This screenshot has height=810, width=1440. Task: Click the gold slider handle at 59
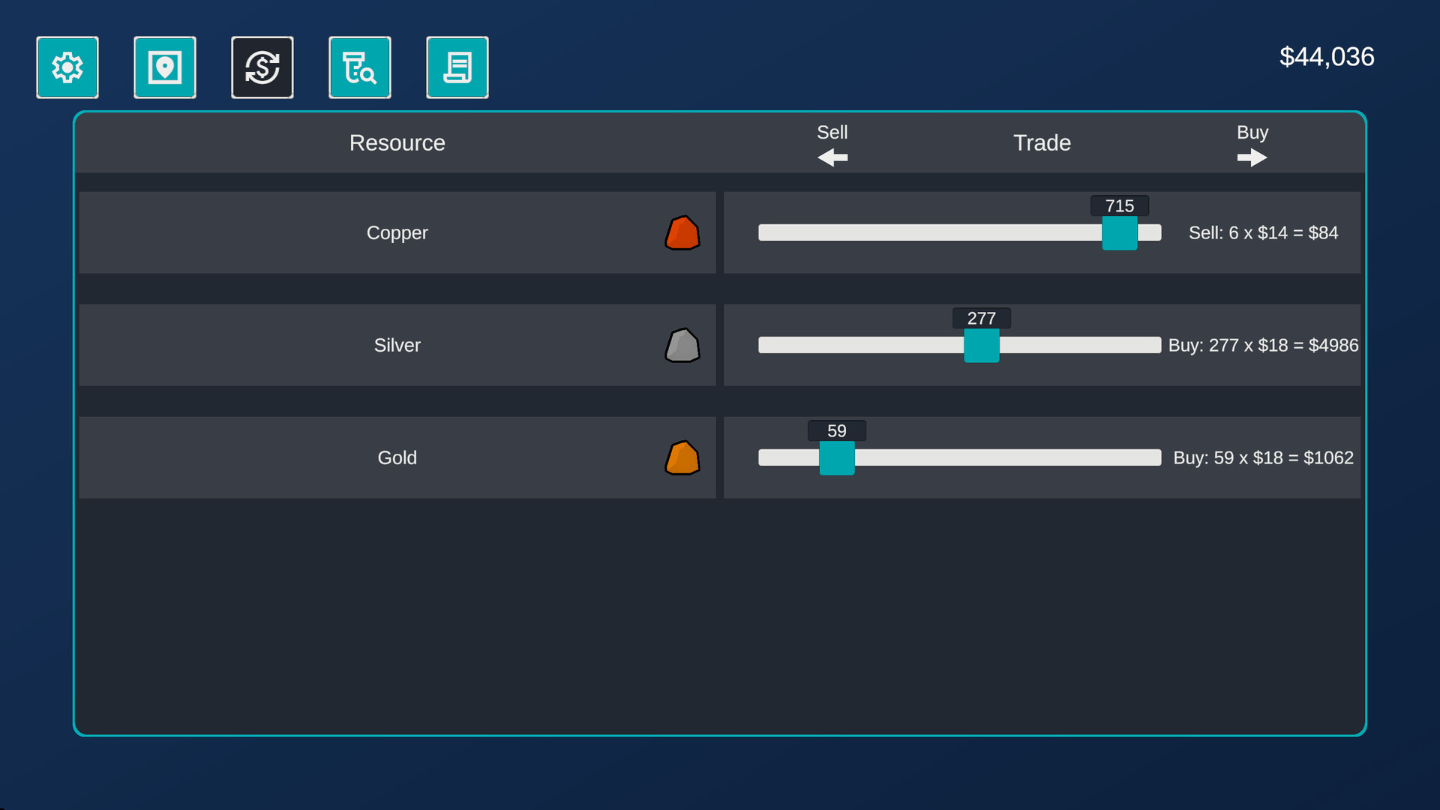(836, 458)
